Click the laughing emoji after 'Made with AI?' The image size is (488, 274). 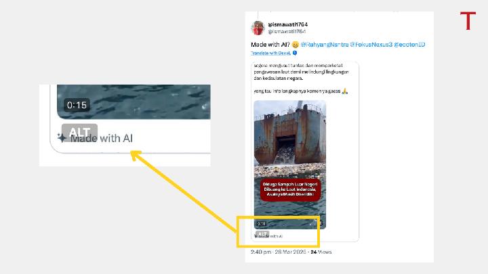point(295,45)
